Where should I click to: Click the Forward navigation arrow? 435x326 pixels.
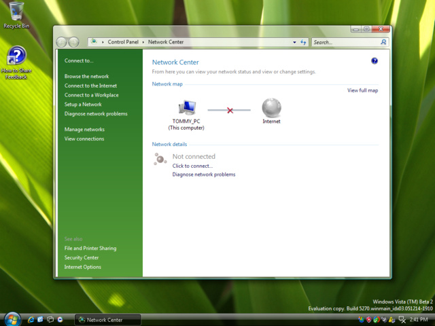tap(73, 42)
